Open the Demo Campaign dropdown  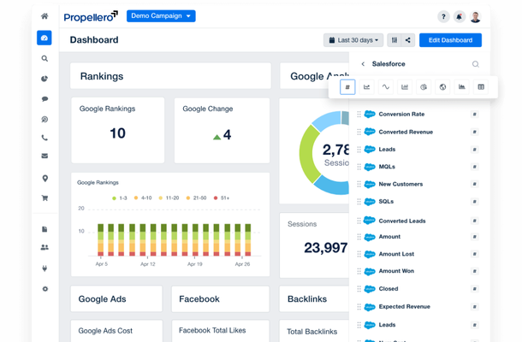click(x=161, y=16)
